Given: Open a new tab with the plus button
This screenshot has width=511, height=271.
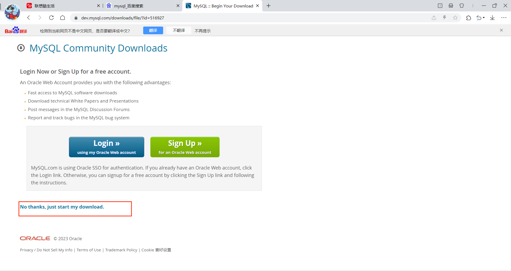Looking at the screenshot, I should [x=269, y=6].
